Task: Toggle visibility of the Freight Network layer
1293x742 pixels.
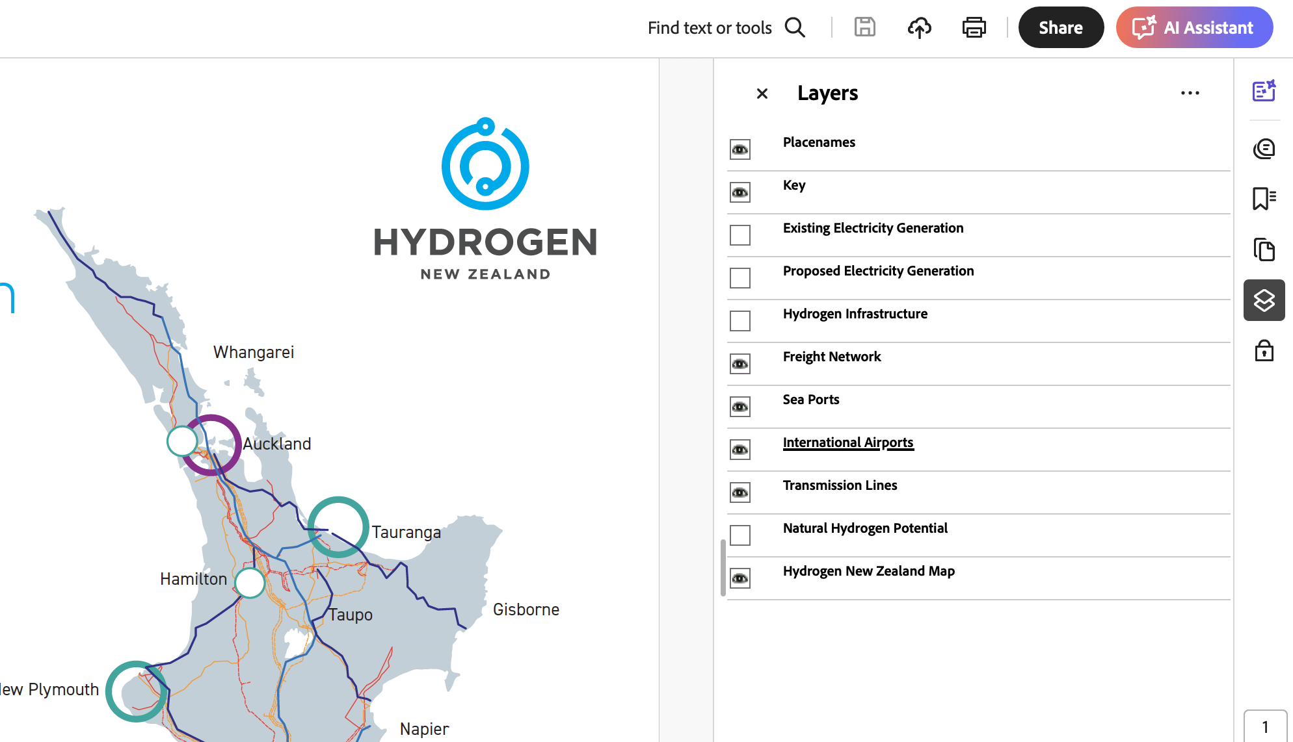Action: click(x=740, y=364)
